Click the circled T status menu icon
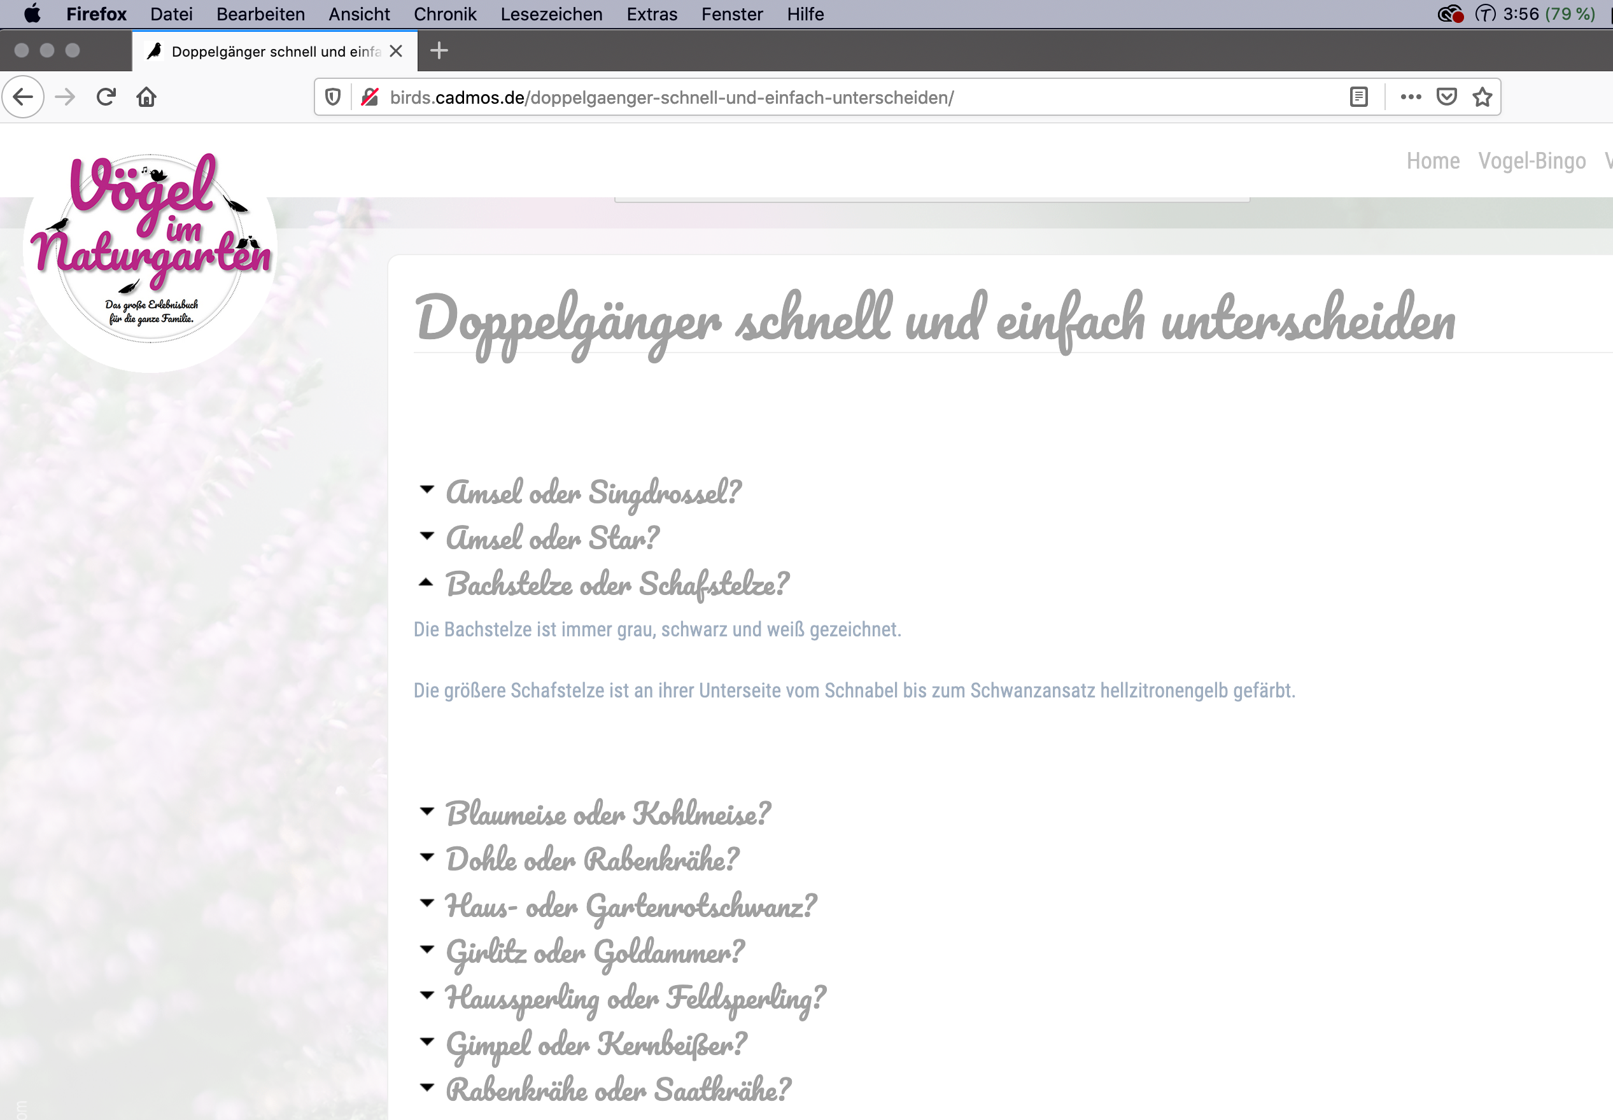This screenshot has height=1120, width=1613. point(1485,14)
